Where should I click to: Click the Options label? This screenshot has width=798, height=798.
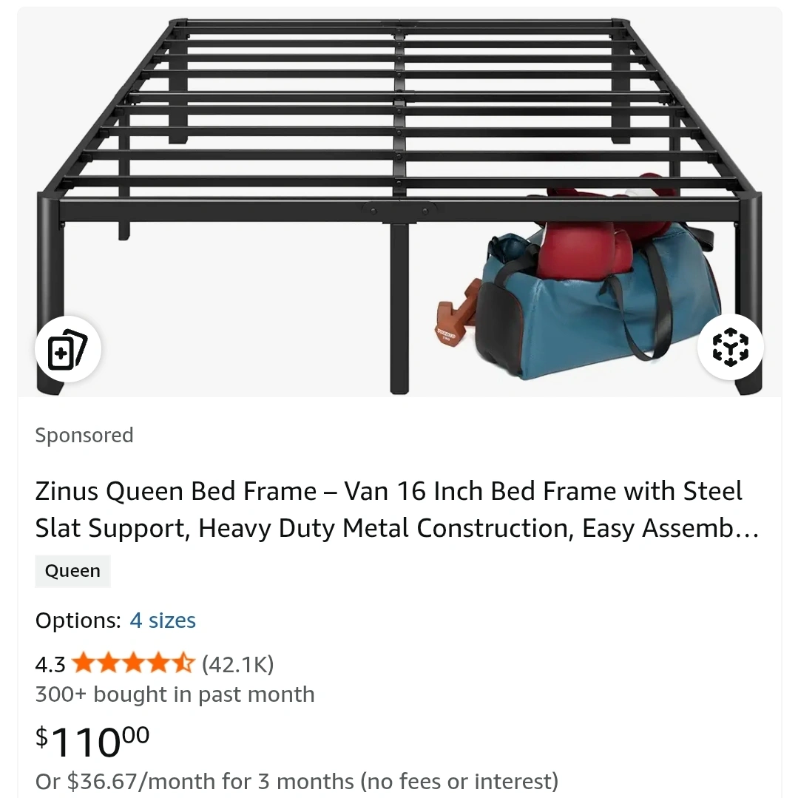click(x=78, y=621)
